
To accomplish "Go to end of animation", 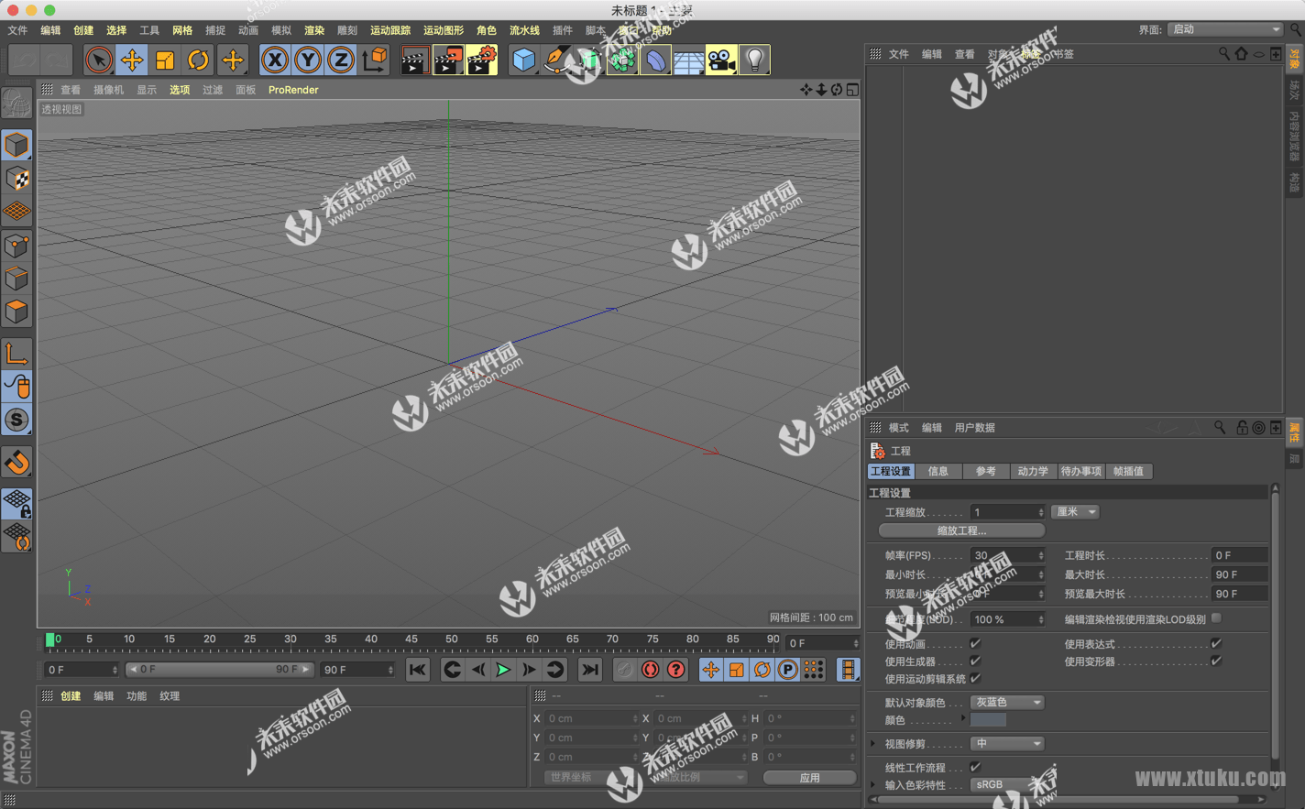I will coord(589,670).
